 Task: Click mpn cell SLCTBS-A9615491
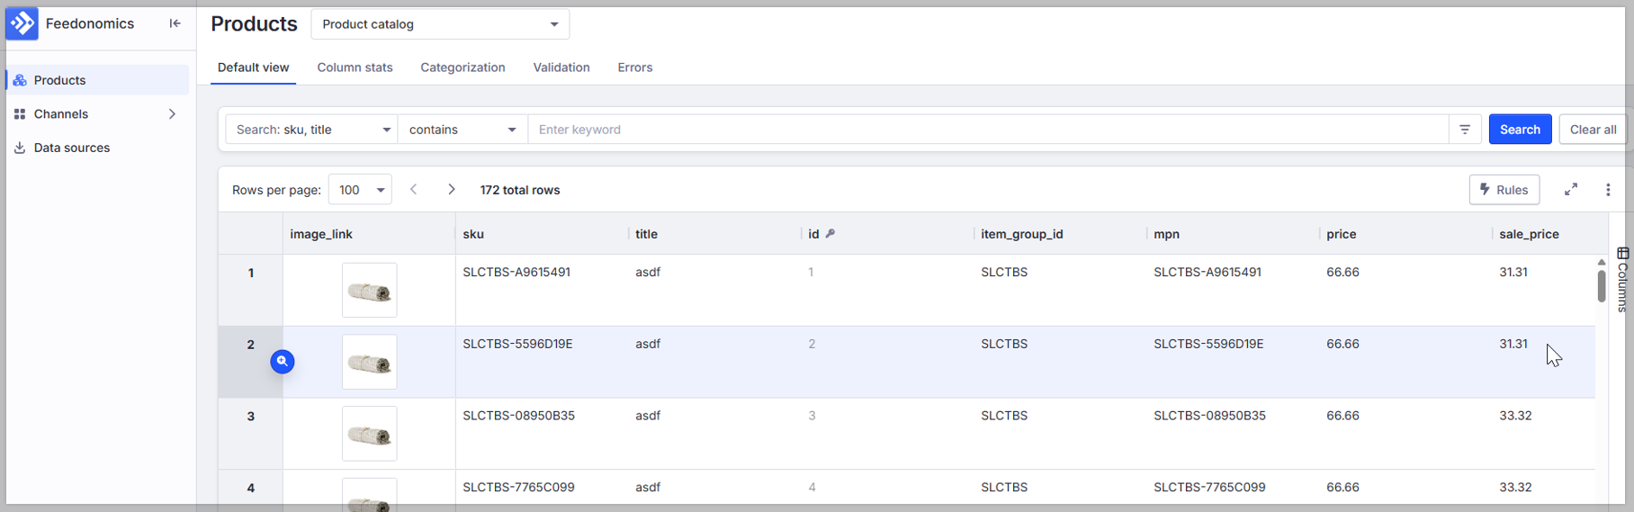pyautogui.click(x=1208, y=272)
